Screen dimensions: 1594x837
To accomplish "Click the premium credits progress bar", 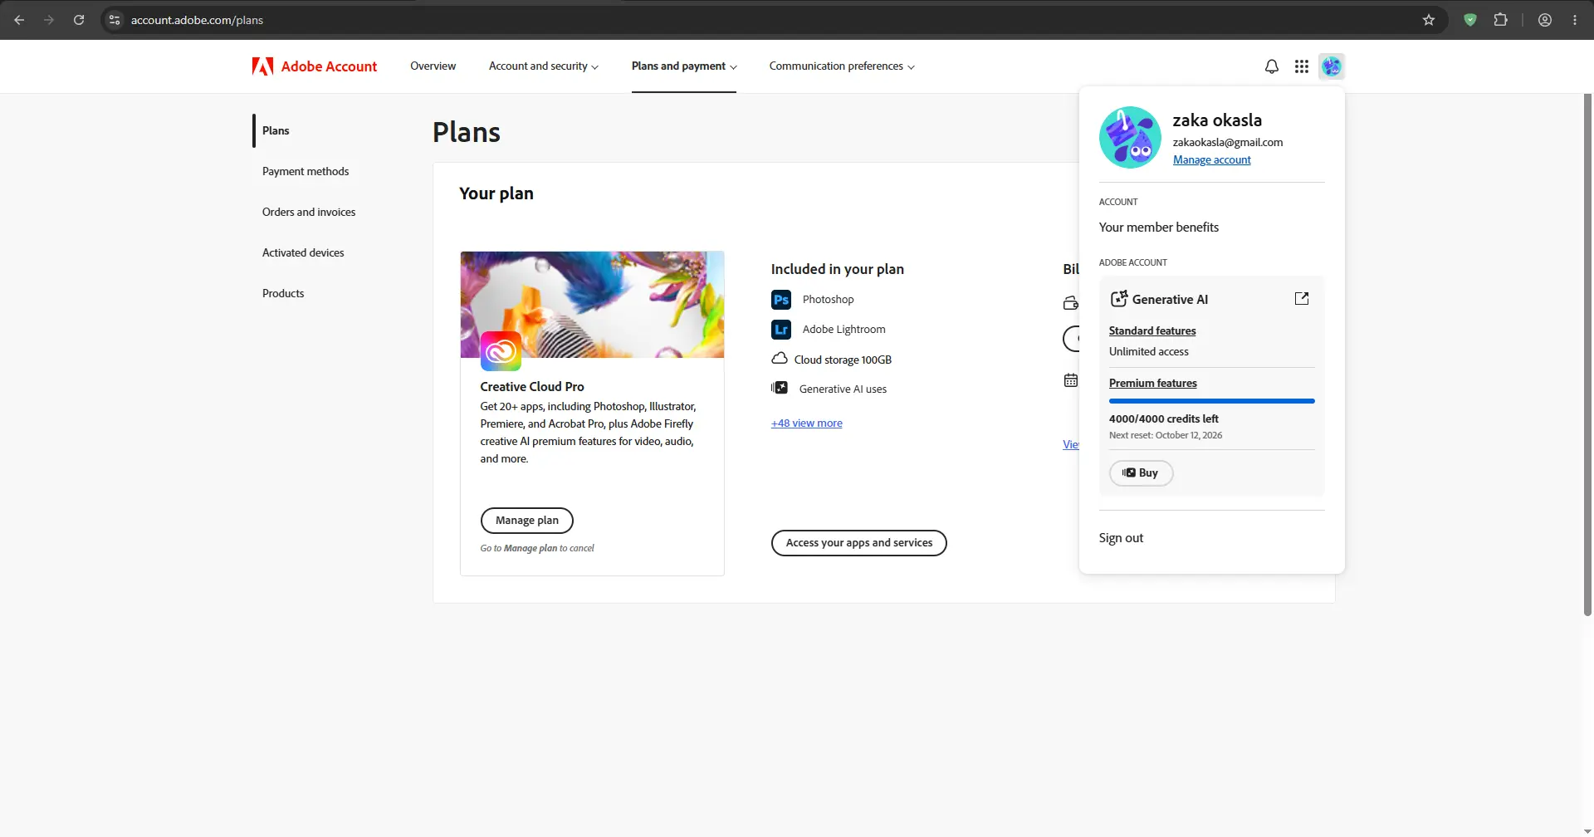I will point(1212,401).
